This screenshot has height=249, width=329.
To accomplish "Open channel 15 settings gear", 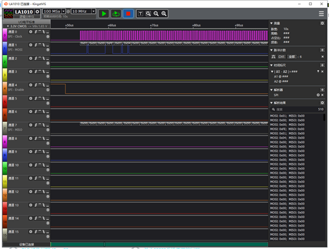I will 31,232.
